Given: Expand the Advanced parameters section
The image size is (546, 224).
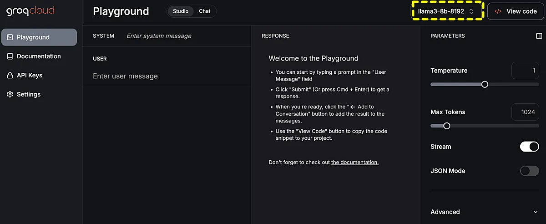Looking at the screenshot, I should tap(485, 212).
